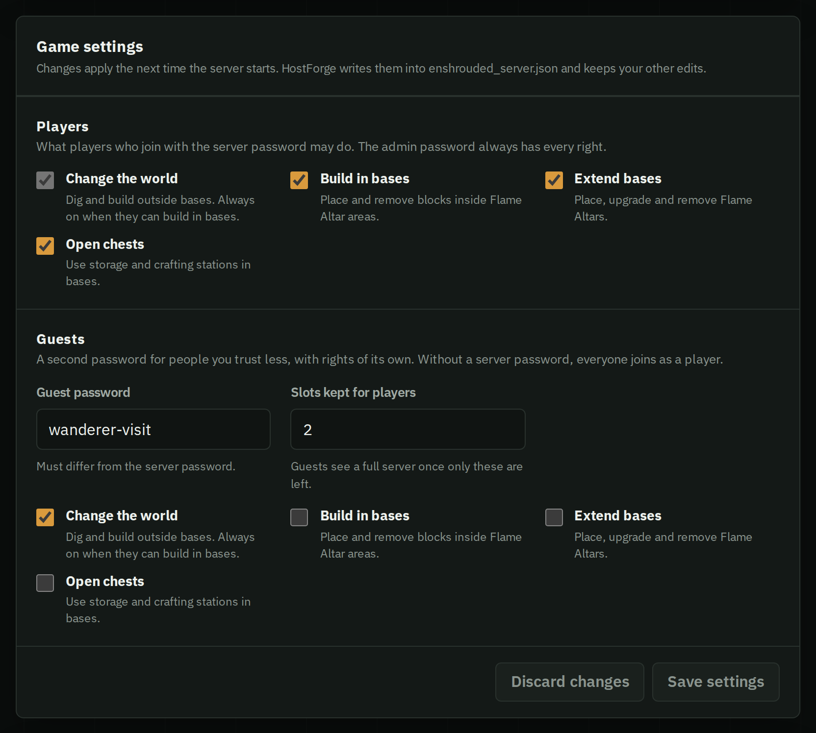Click the Game settings heading
Viewport: 816px width, 733px height.
90,47
